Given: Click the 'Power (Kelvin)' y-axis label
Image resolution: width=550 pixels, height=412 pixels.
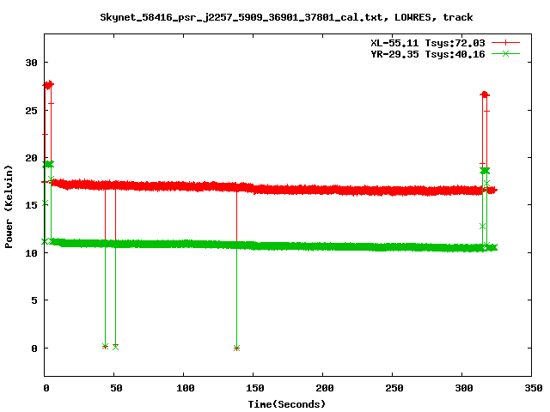Looking at the screenshot, I should (9, 207).
